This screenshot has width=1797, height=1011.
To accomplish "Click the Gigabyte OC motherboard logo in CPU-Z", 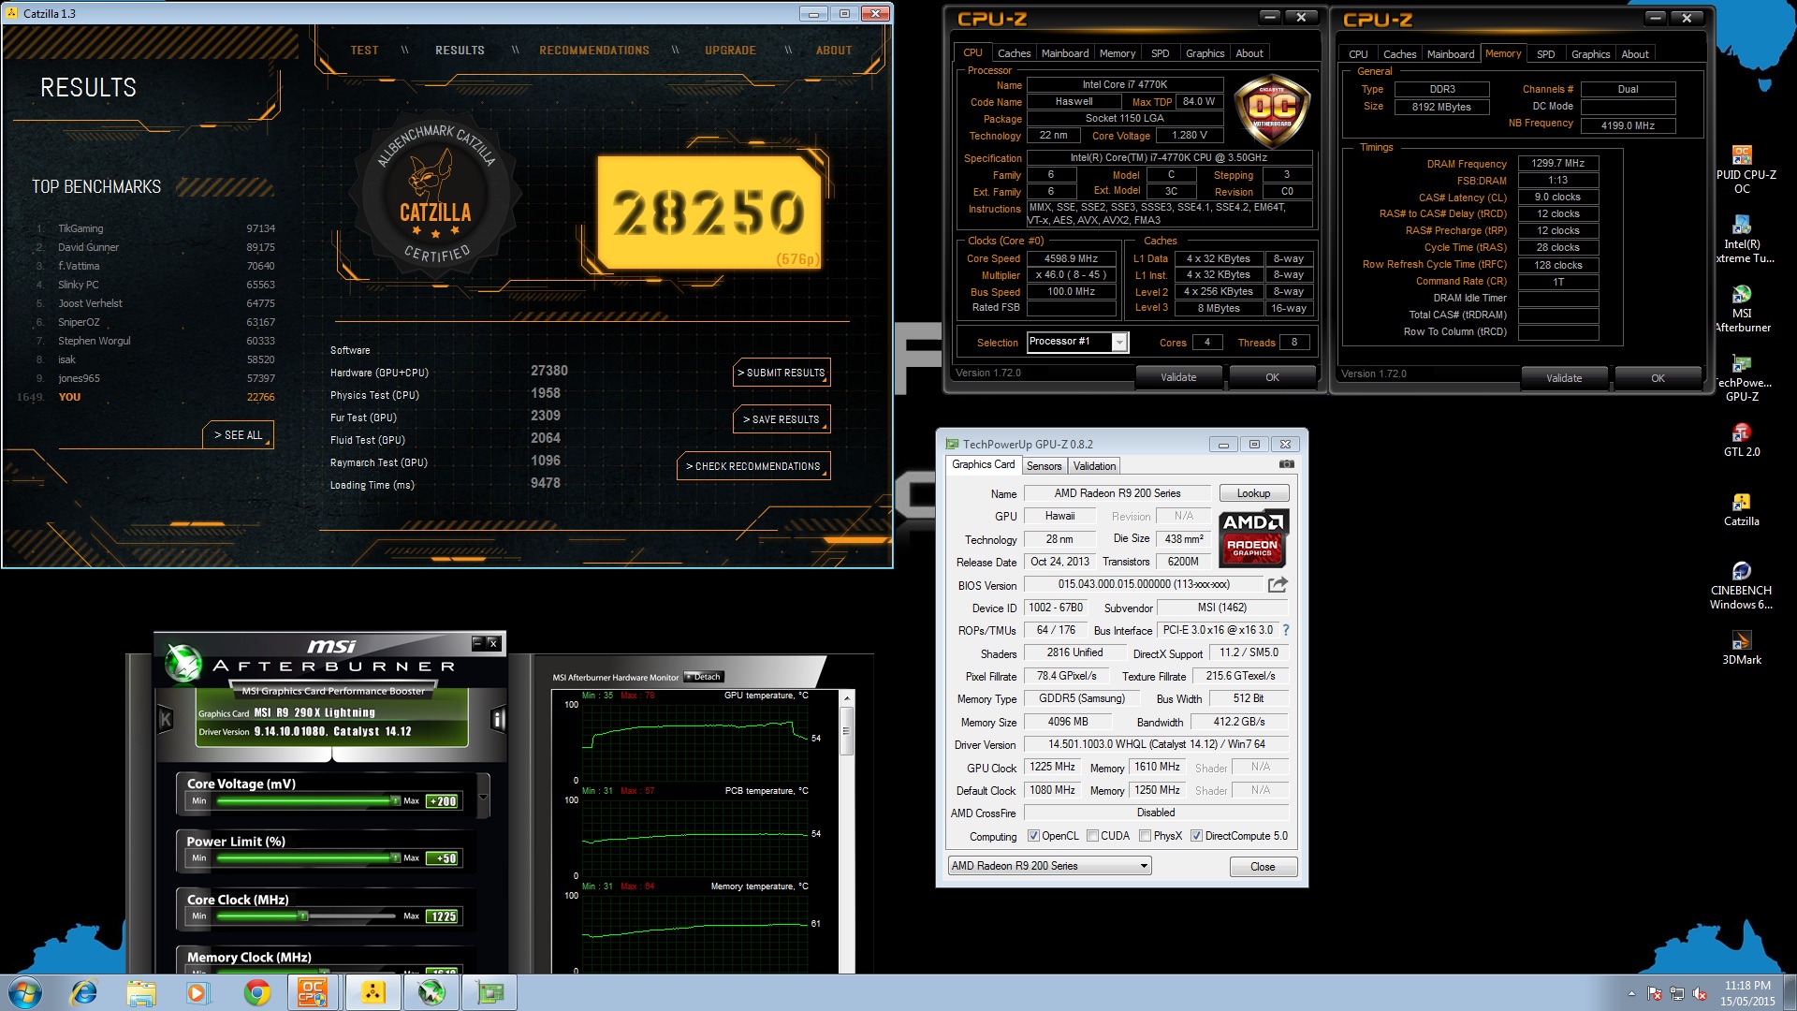I will coord(1272,111).
